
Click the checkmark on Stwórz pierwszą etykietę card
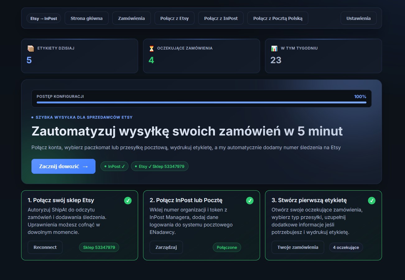[x=372, y=201]
